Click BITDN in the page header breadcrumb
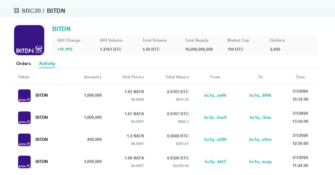 pos(56,11)
